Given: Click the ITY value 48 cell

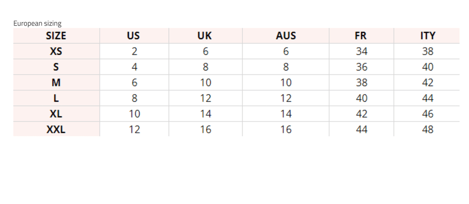Looking at the screenshot, I should 428,130.
